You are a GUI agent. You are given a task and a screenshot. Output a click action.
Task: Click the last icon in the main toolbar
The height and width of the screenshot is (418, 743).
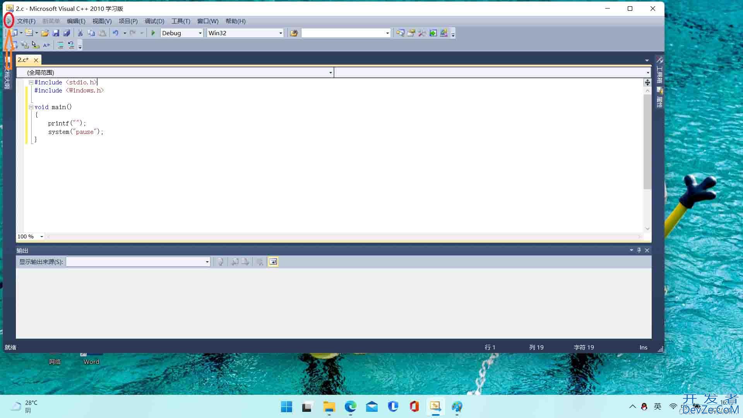pyautogui.click(x=444, y=33)
